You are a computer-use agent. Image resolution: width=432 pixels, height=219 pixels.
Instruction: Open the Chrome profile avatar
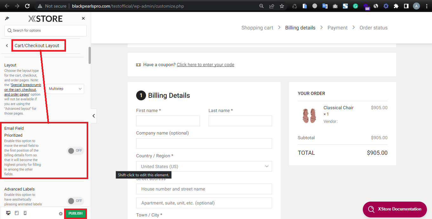pos(416,6)
